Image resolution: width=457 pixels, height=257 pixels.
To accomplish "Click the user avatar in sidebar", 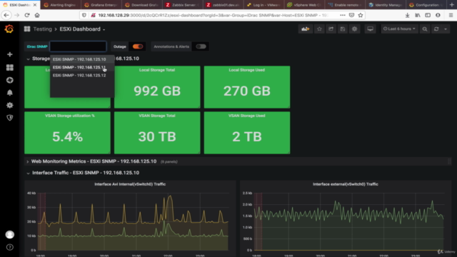I will click(x=9, y=235).
